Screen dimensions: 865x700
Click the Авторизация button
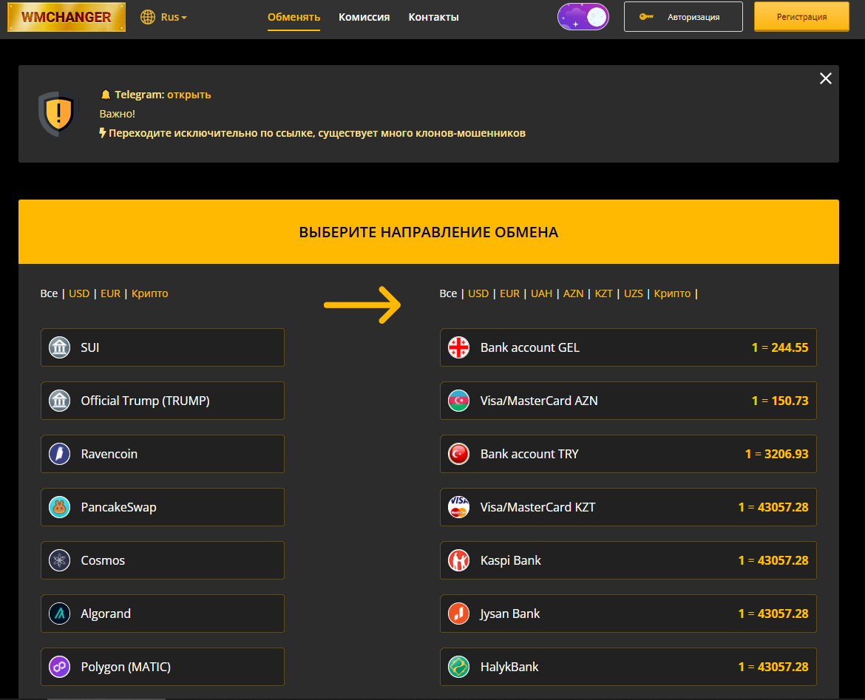coord(683,17)
